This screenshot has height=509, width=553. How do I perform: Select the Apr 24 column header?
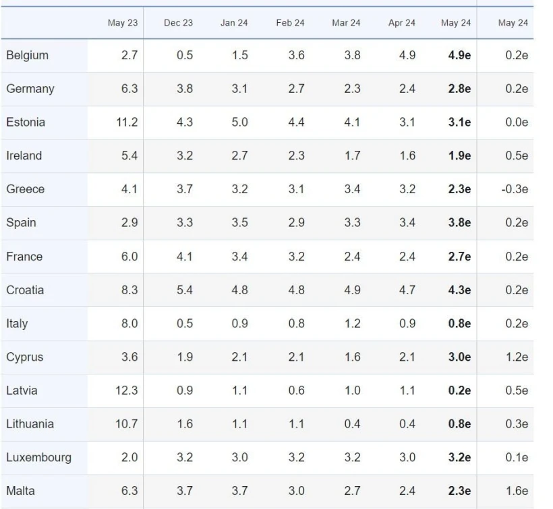coord(402,23)
